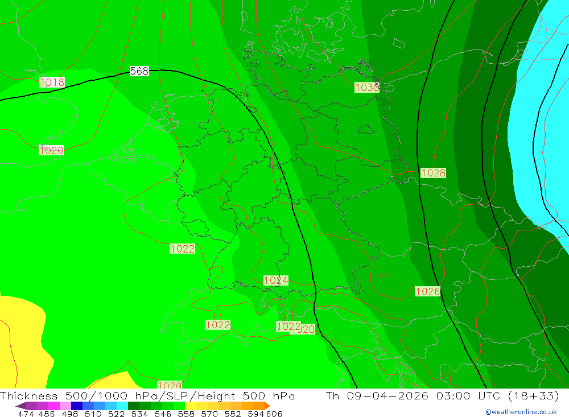Click the map title 'Thickness 500/1000 hPa/SLP/Height 500 hPa'
Image resolution: width=569 pixels, height=417 pixels.
[x=147, y=395]
